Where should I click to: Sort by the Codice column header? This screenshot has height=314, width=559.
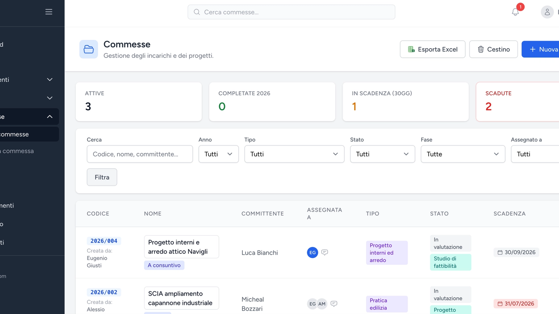tap(98, 214)
